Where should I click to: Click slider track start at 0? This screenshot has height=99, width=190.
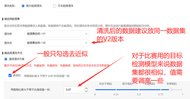[96, 90]
